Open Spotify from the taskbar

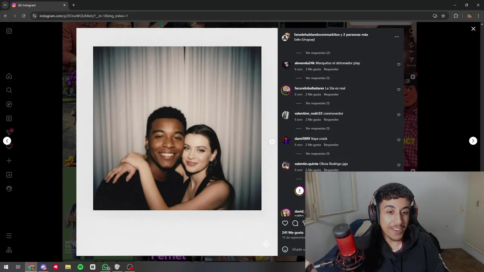[x=80, y=267]
